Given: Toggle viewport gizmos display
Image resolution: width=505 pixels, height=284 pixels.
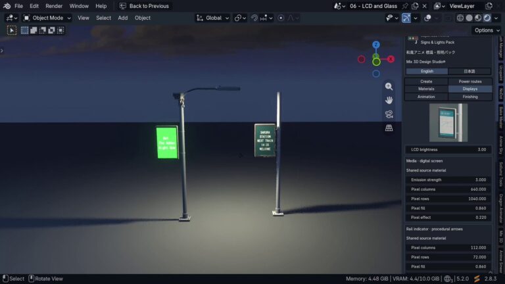Looking at the screenshot, I should (x=406, y=18).
